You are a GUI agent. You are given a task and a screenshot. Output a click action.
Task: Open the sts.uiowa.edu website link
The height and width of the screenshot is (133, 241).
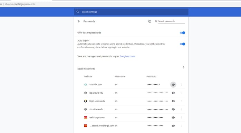(96, 109)
